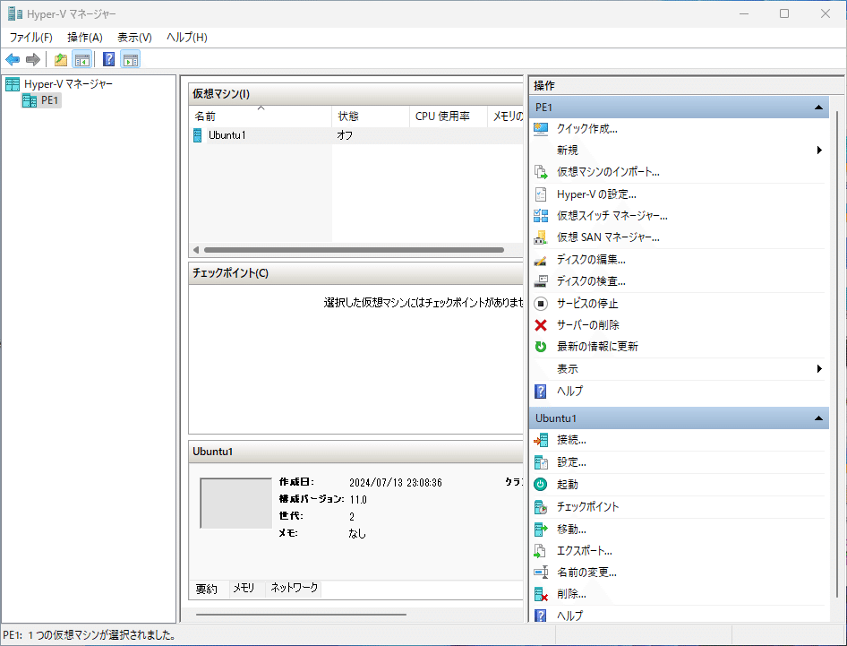Click the 名前の変更 rename icon
Viewport: 847px width, 646px height.
[x=541, y=573]
